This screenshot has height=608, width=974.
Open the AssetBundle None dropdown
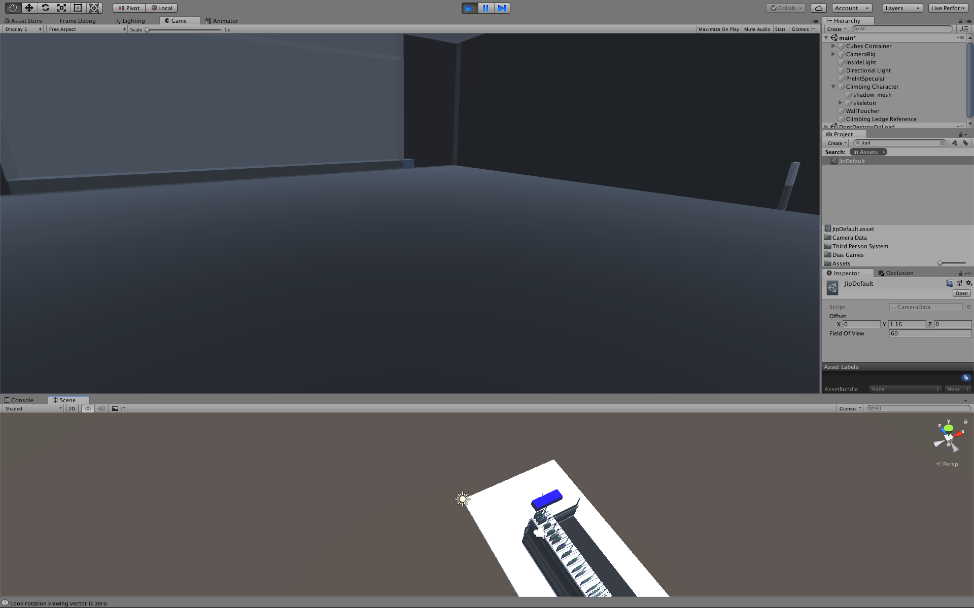905,389
